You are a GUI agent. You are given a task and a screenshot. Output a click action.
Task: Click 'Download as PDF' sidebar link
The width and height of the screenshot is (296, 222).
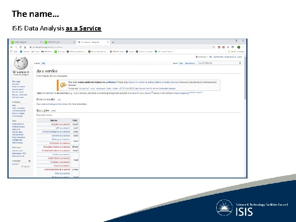coord(19,153)
